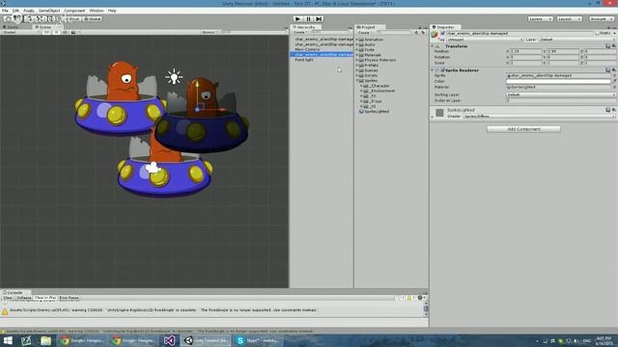Open Transform component gear menu

pos(614,46)
